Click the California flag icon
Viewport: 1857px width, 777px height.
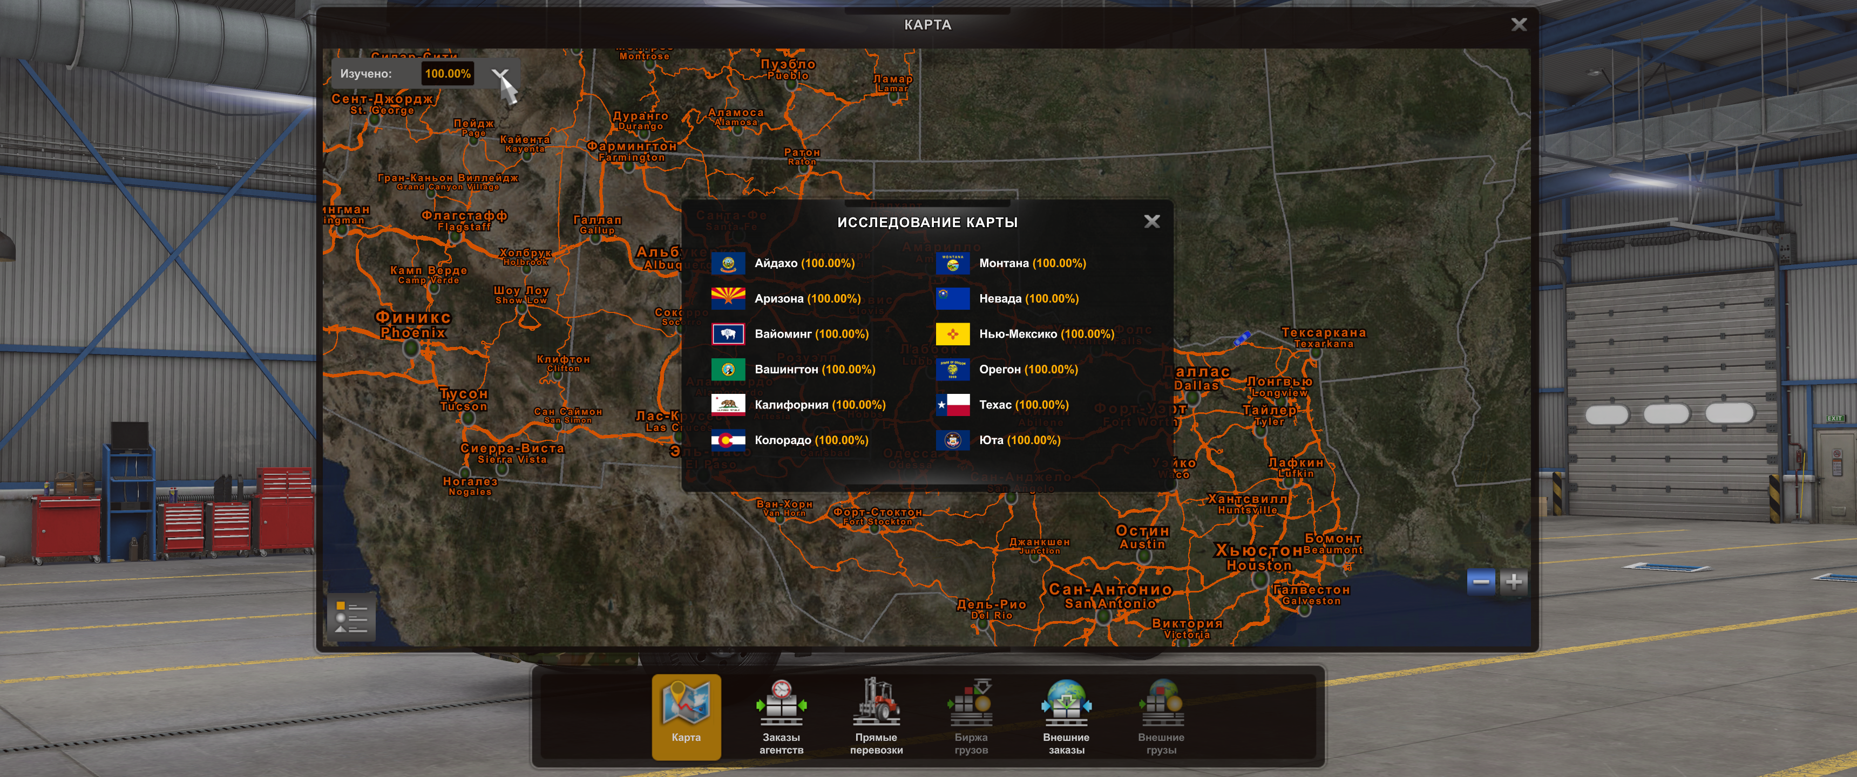click(x=728, y=404)
